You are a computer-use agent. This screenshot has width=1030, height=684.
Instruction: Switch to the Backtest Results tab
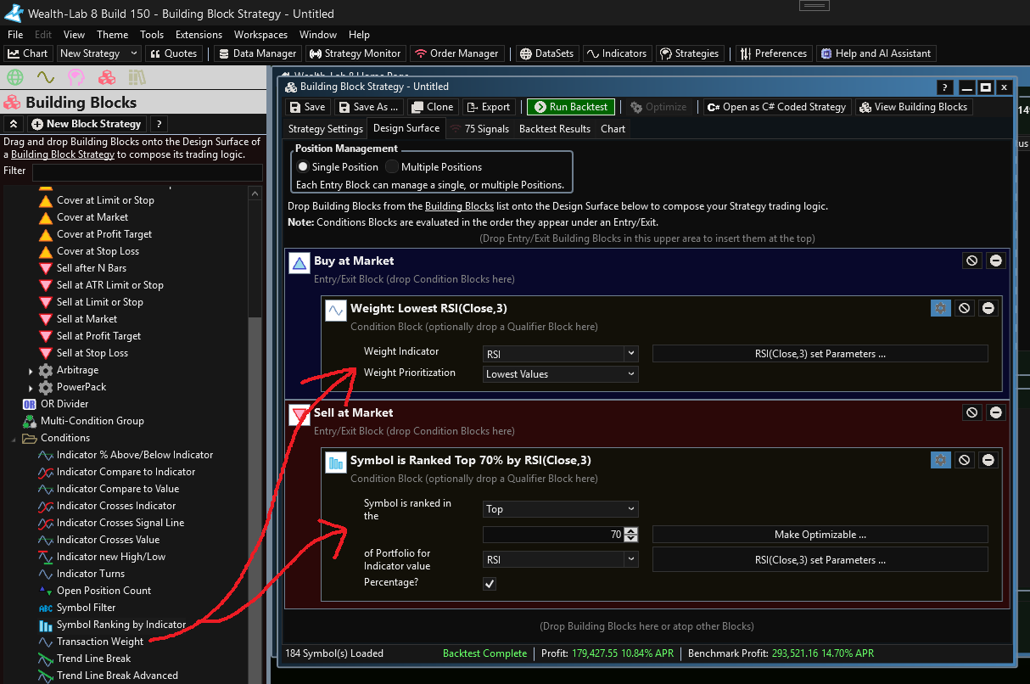point(554,129)
